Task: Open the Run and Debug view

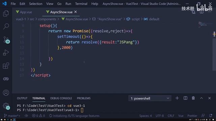Action: [6, 52]
